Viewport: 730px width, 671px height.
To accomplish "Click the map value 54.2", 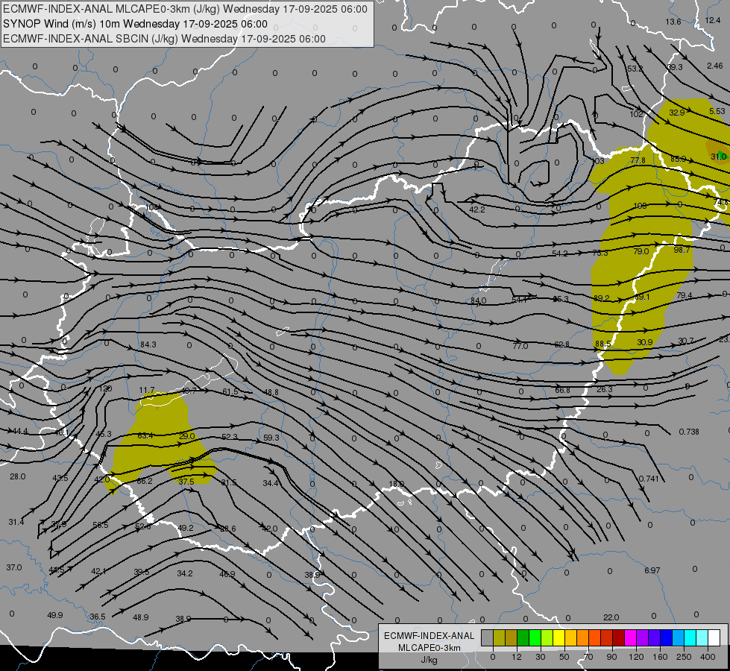I will pyautogui.click(x=560, y=253).
